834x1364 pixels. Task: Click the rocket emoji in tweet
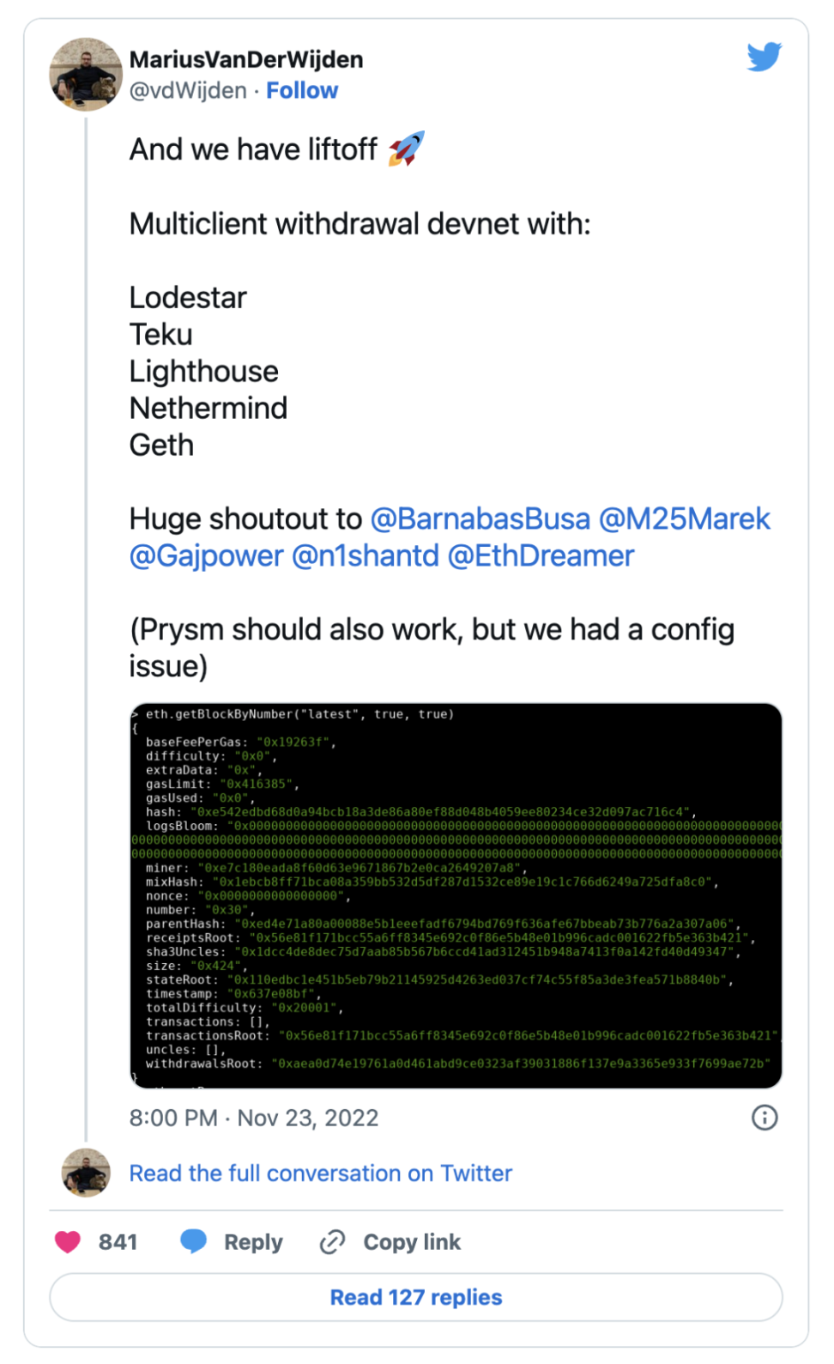pyautogui.click(x=406, y=149)
